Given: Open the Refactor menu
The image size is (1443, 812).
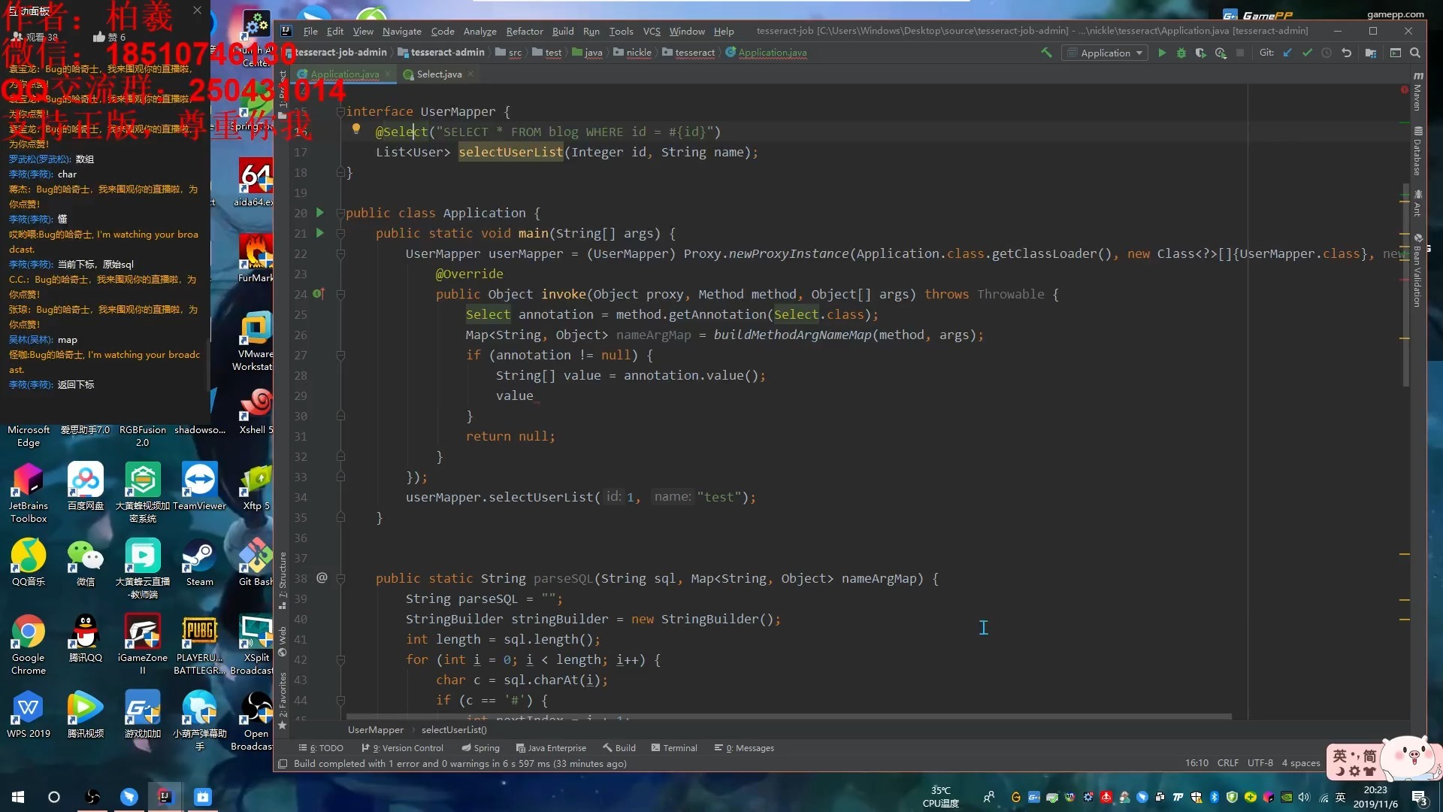Looking at the screenshot, I should [524, 31].
